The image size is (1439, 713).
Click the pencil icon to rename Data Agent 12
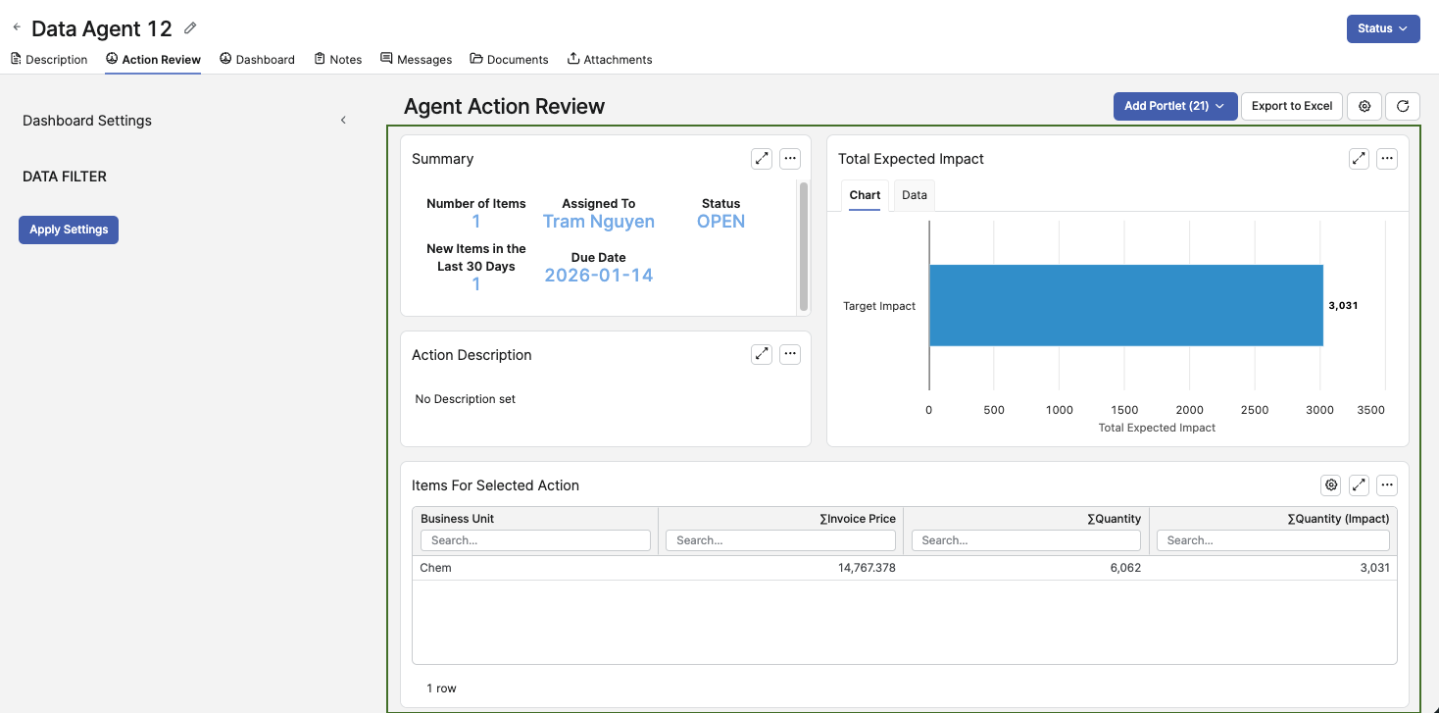[x=190, y=28]
